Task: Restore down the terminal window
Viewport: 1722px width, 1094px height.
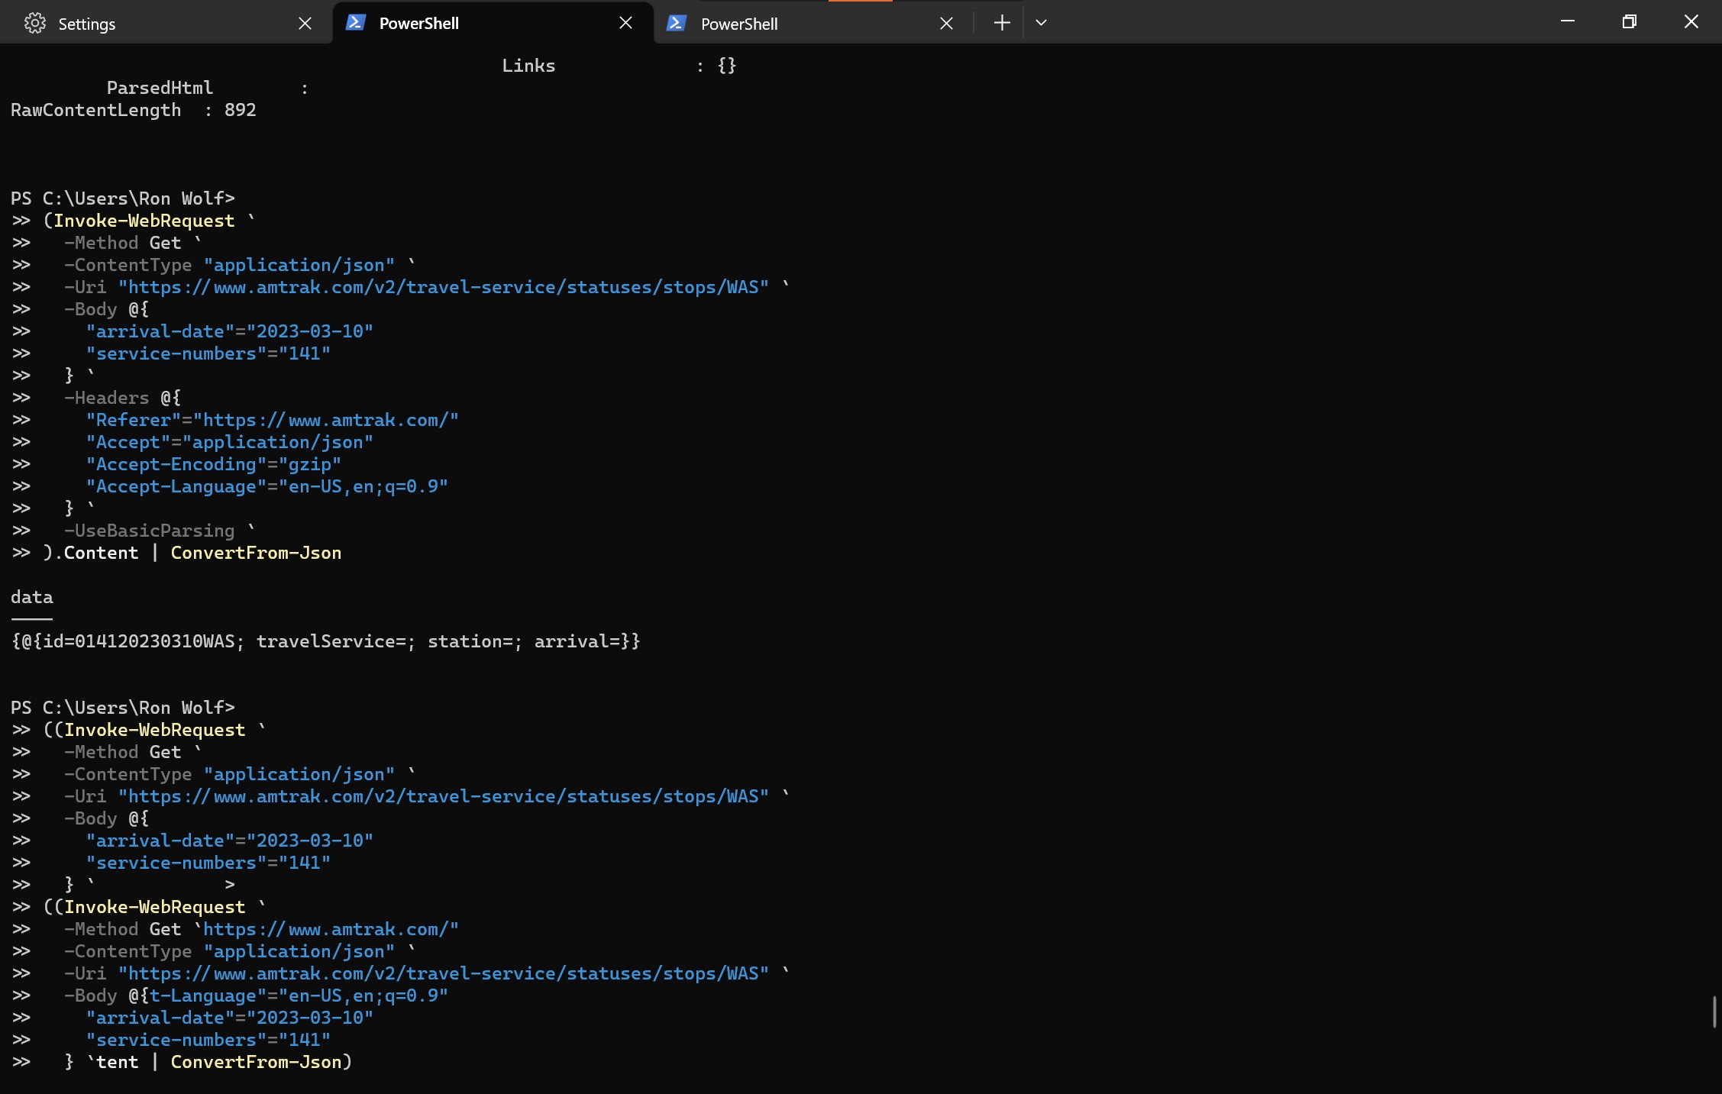Action: click(1629, 22)
